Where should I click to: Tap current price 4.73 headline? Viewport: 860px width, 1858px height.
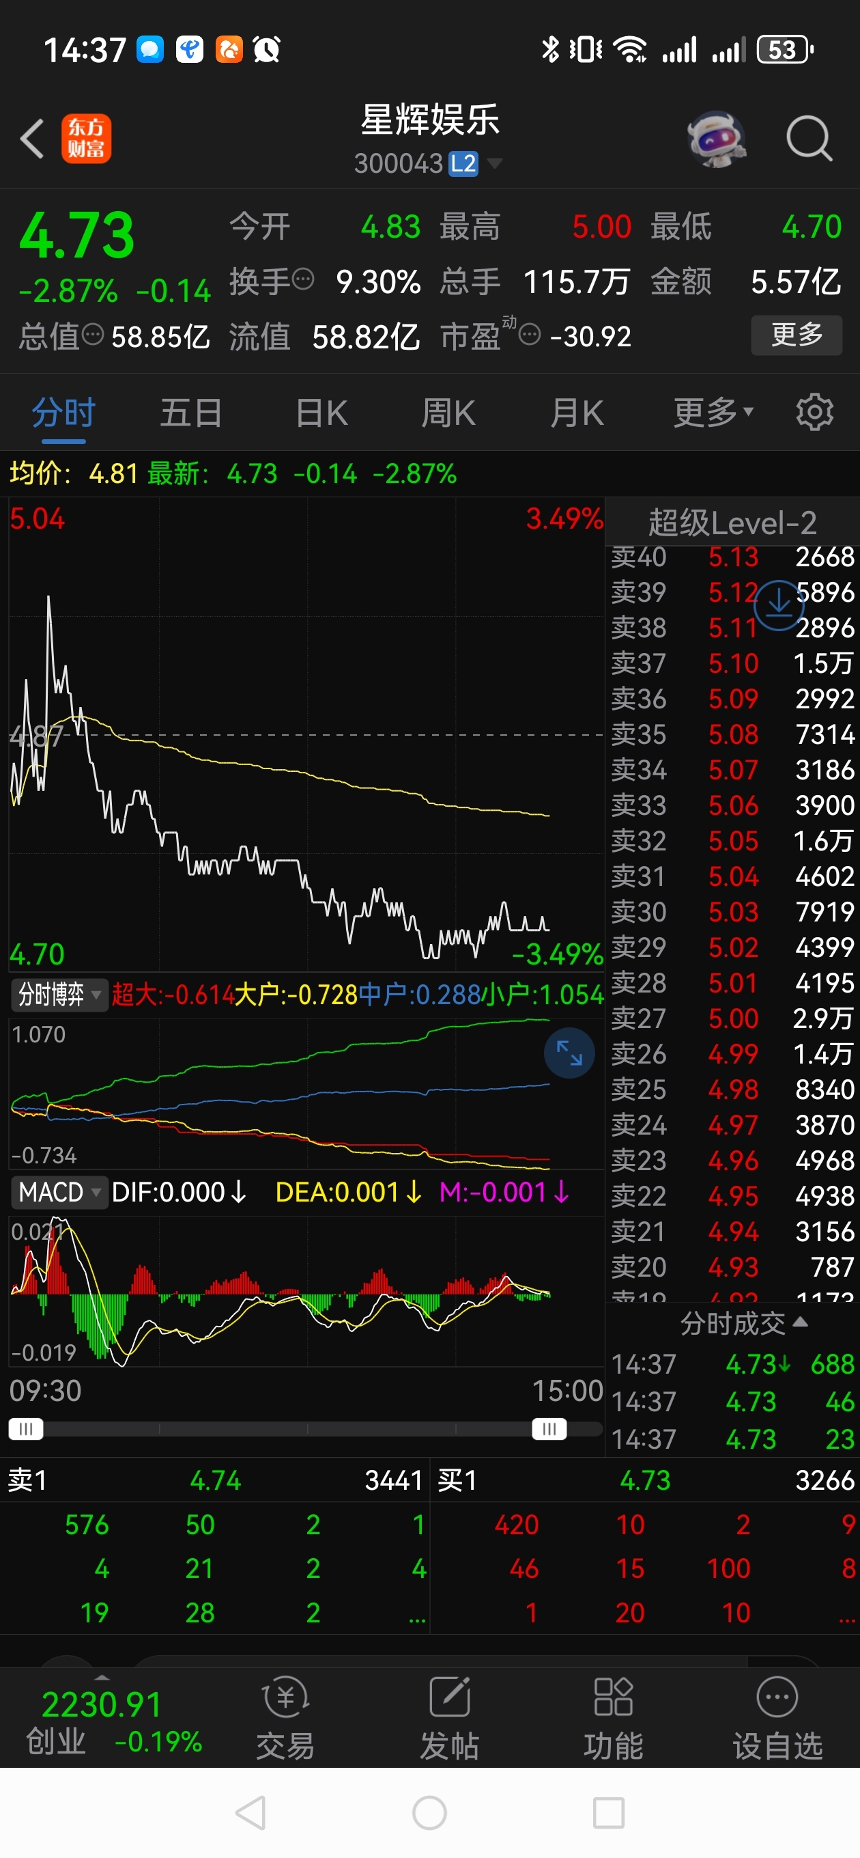pyautogui.click(x=76, y=235)
